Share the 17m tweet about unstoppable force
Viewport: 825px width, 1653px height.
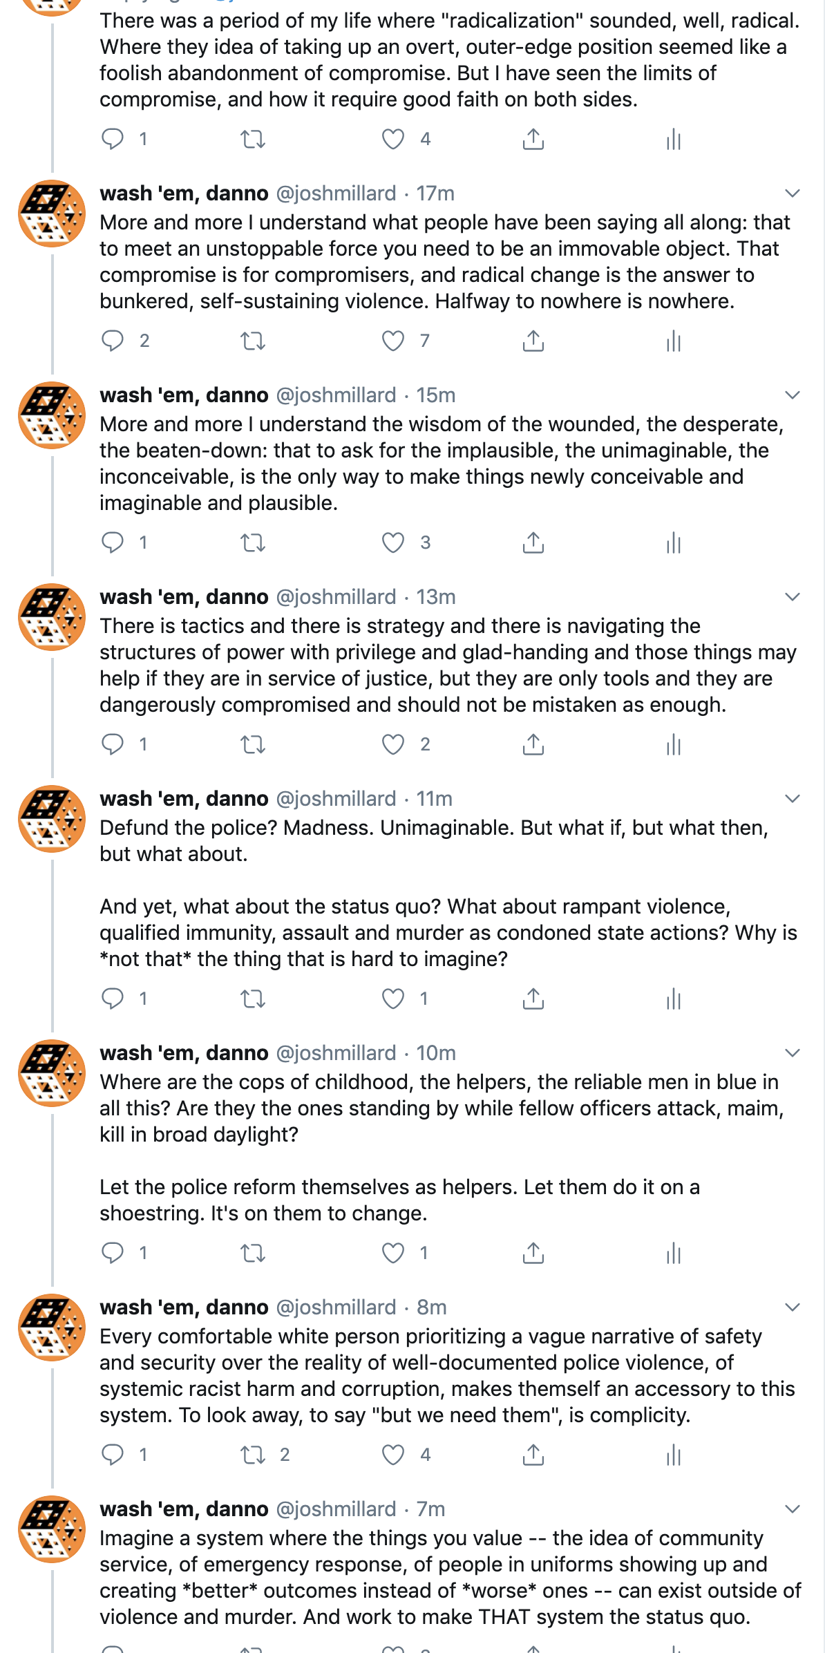[x=533, y=341]
